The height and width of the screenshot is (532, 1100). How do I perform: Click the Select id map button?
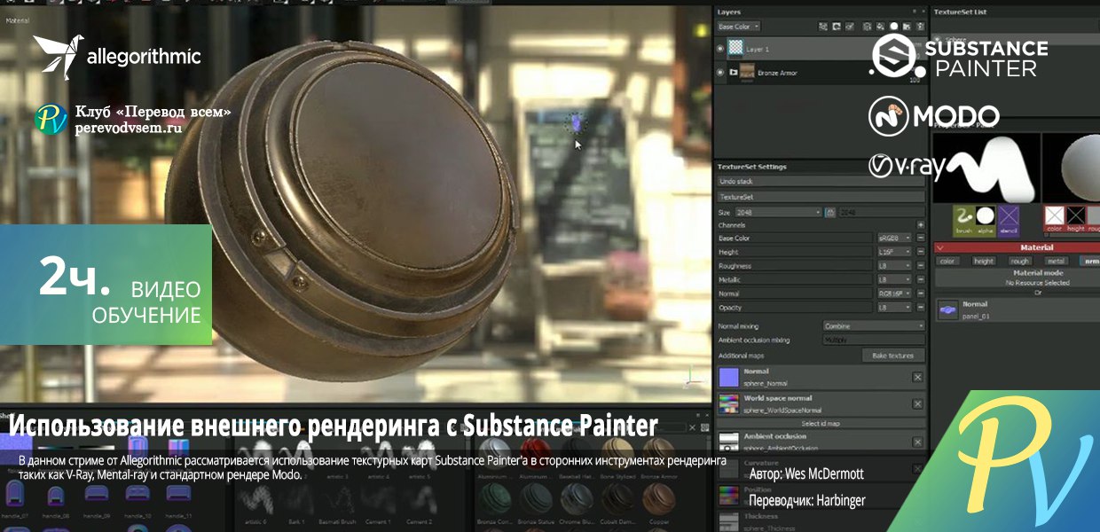coord(821,423)
